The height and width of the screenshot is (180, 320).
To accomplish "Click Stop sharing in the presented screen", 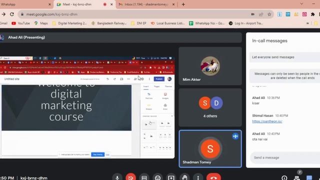I will tap(98, 154).
